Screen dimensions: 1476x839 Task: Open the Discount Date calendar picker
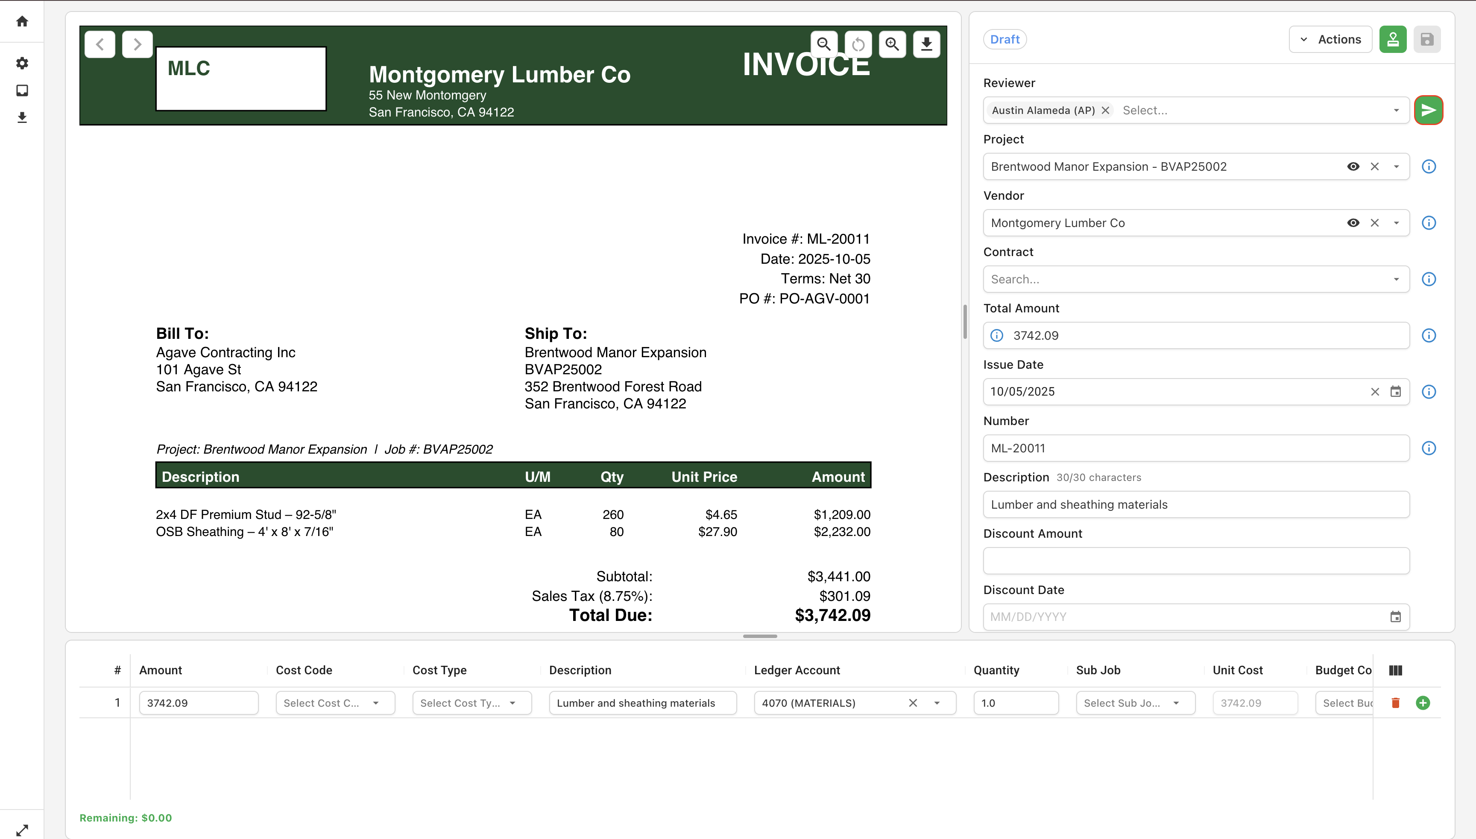[1396, 617]
